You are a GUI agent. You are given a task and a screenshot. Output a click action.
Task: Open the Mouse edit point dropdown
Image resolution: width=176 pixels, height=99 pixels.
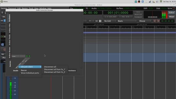[x=145, y=21]
